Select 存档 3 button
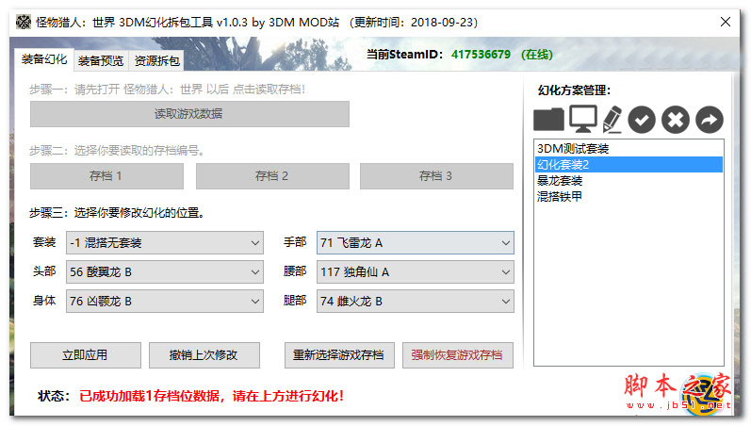 coord(436,176)
